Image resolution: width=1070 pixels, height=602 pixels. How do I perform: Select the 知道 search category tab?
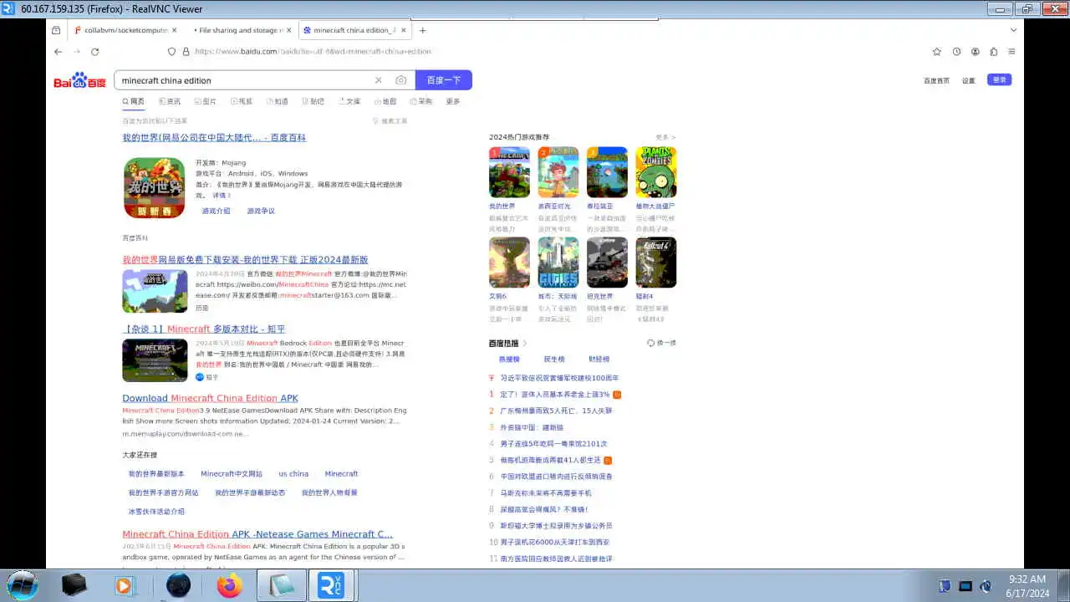pos(278,101)
